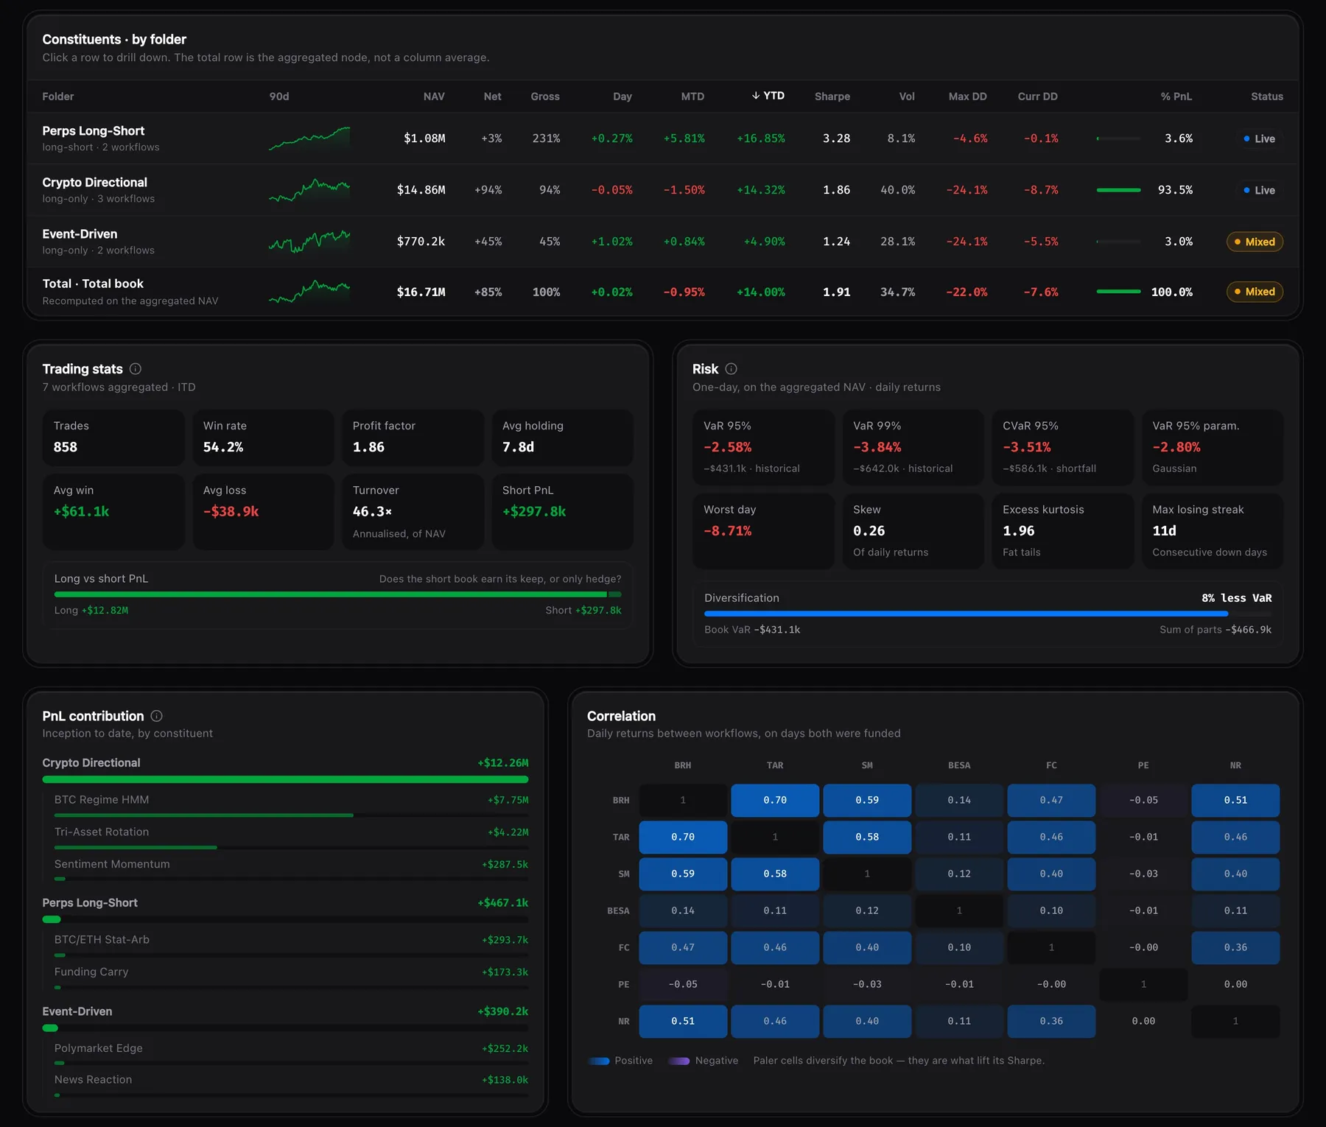This screenshot has height=1127, width=1326.
Task: Drill into the Crypto Directional row
Action: [x=663, y=190]
